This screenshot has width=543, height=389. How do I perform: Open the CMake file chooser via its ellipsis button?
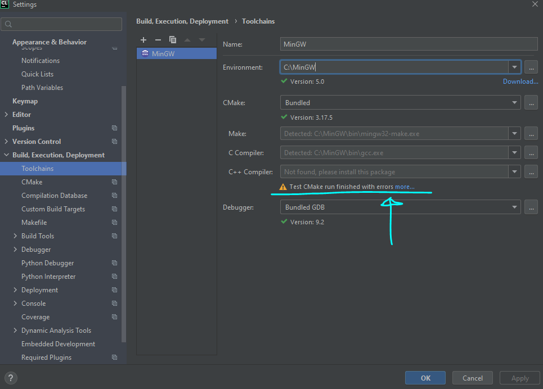point(531,102)
